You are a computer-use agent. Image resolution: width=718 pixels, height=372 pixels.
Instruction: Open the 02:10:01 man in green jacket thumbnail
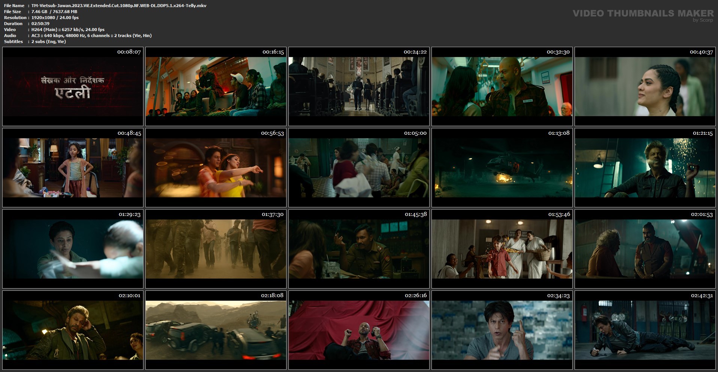73,330
